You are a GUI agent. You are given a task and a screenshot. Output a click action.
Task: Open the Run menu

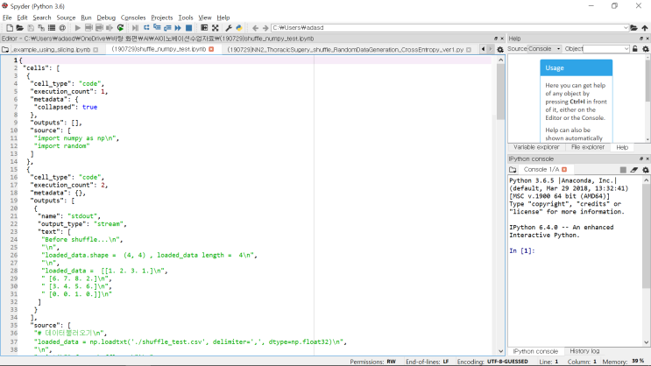tap(86, 18)
